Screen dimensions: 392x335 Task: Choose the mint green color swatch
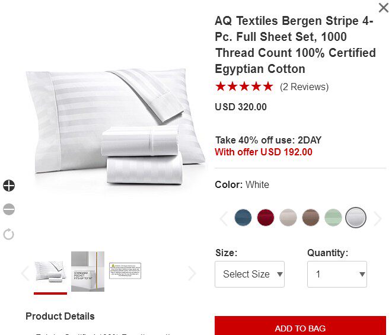pos(333,218)
